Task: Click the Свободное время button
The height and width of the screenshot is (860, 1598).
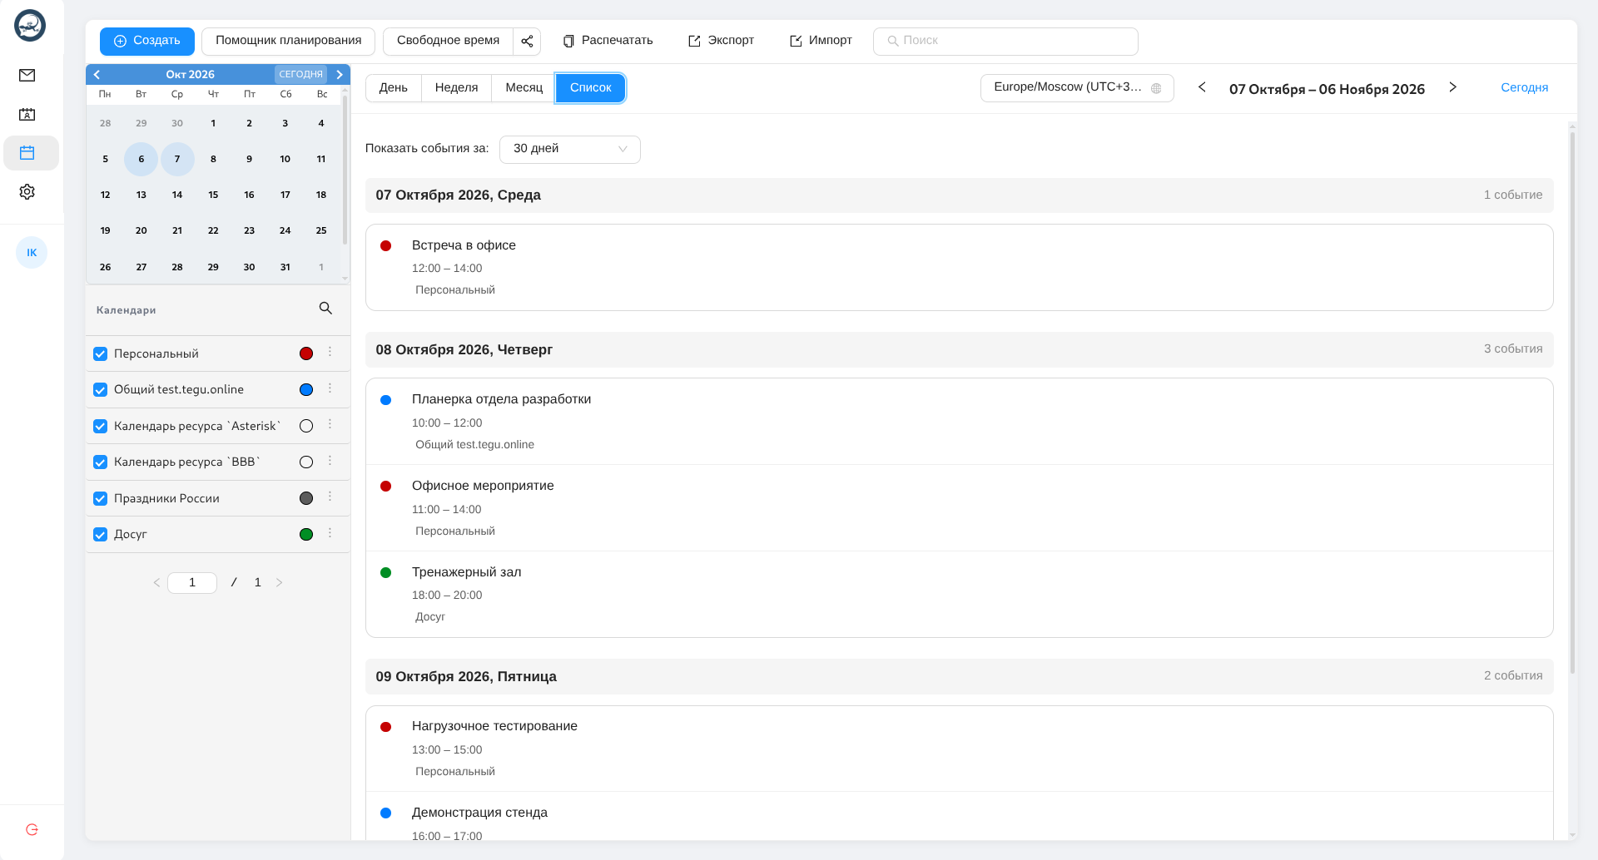Action: coord(449,41)
